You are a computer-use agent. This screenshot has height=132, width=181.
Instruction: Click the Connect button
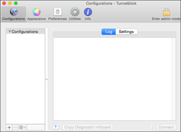click(166, 127)
